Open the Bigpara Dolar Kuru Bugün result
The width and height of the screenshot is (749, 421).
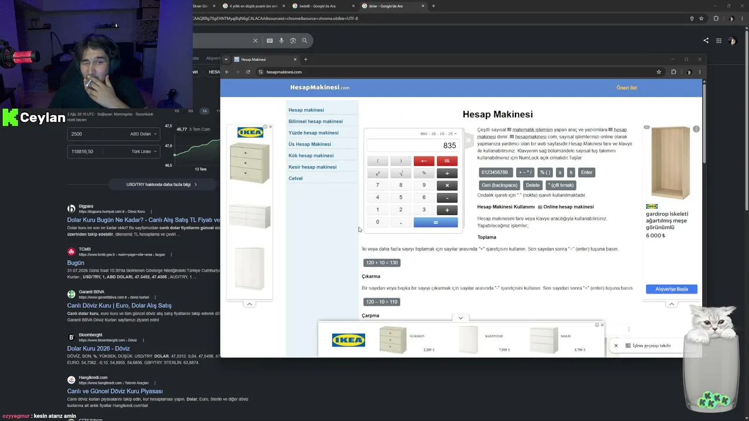click(x=143, y=220)
